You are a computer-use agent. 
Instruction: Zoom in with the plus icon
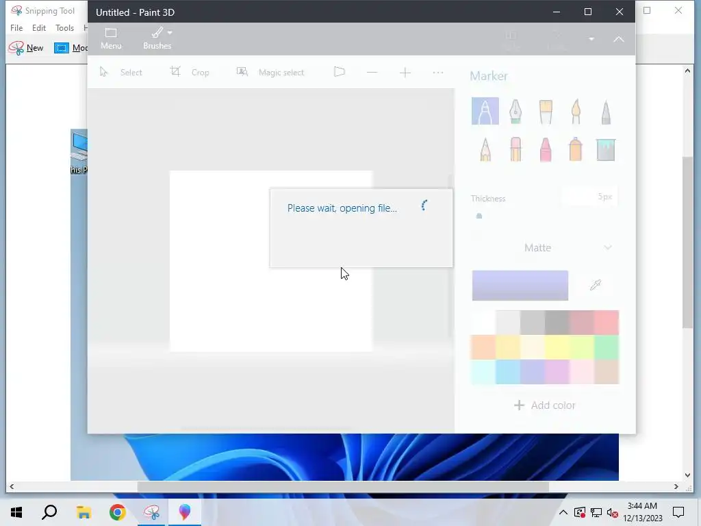coord(405,73)
